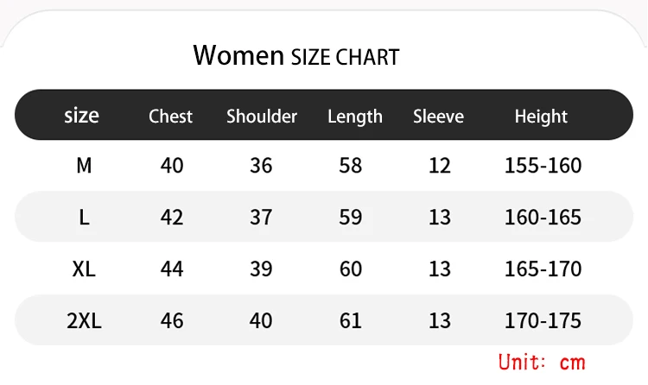Click the Chest column header
This screenshot has height=385, width=648.
pos(170,116)
